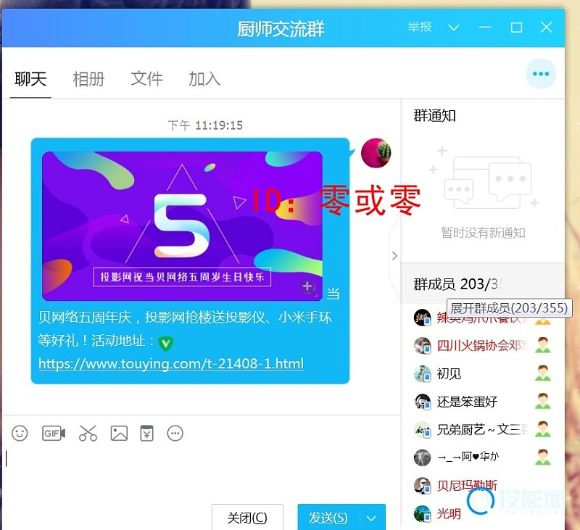Image resolution: width=580 pixels, height=530 pixels.
Task: Click the message text 贝网络五周年庆
Action: point(86,318)
